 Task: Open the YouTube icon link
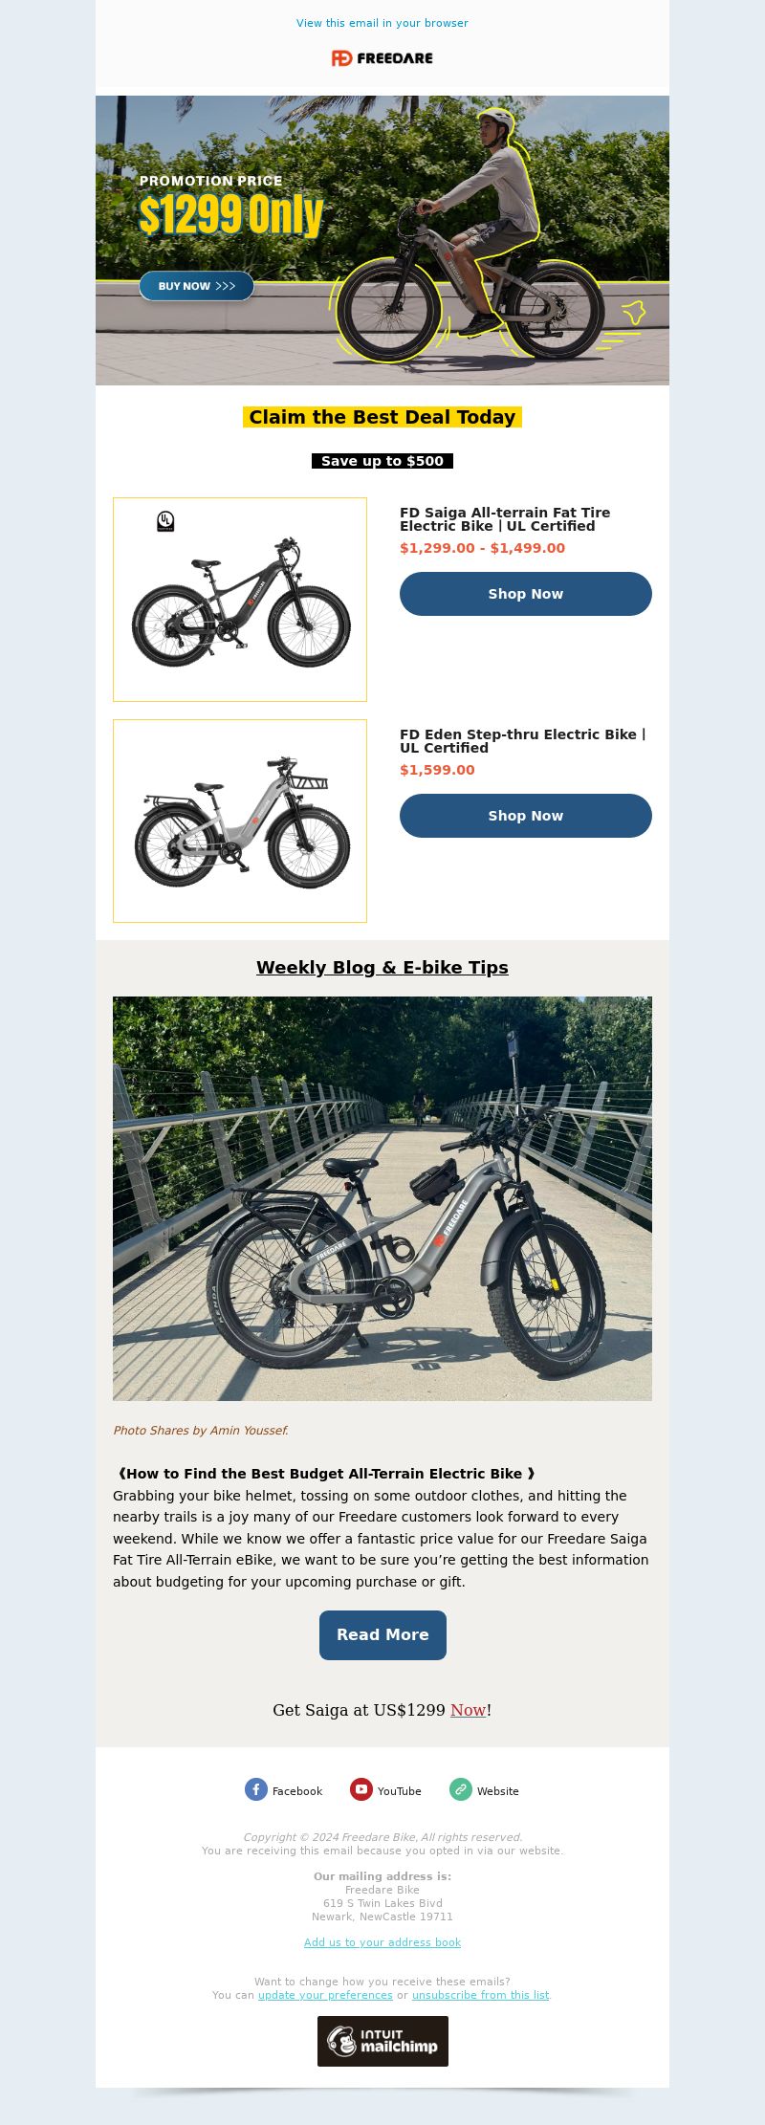361,1789
